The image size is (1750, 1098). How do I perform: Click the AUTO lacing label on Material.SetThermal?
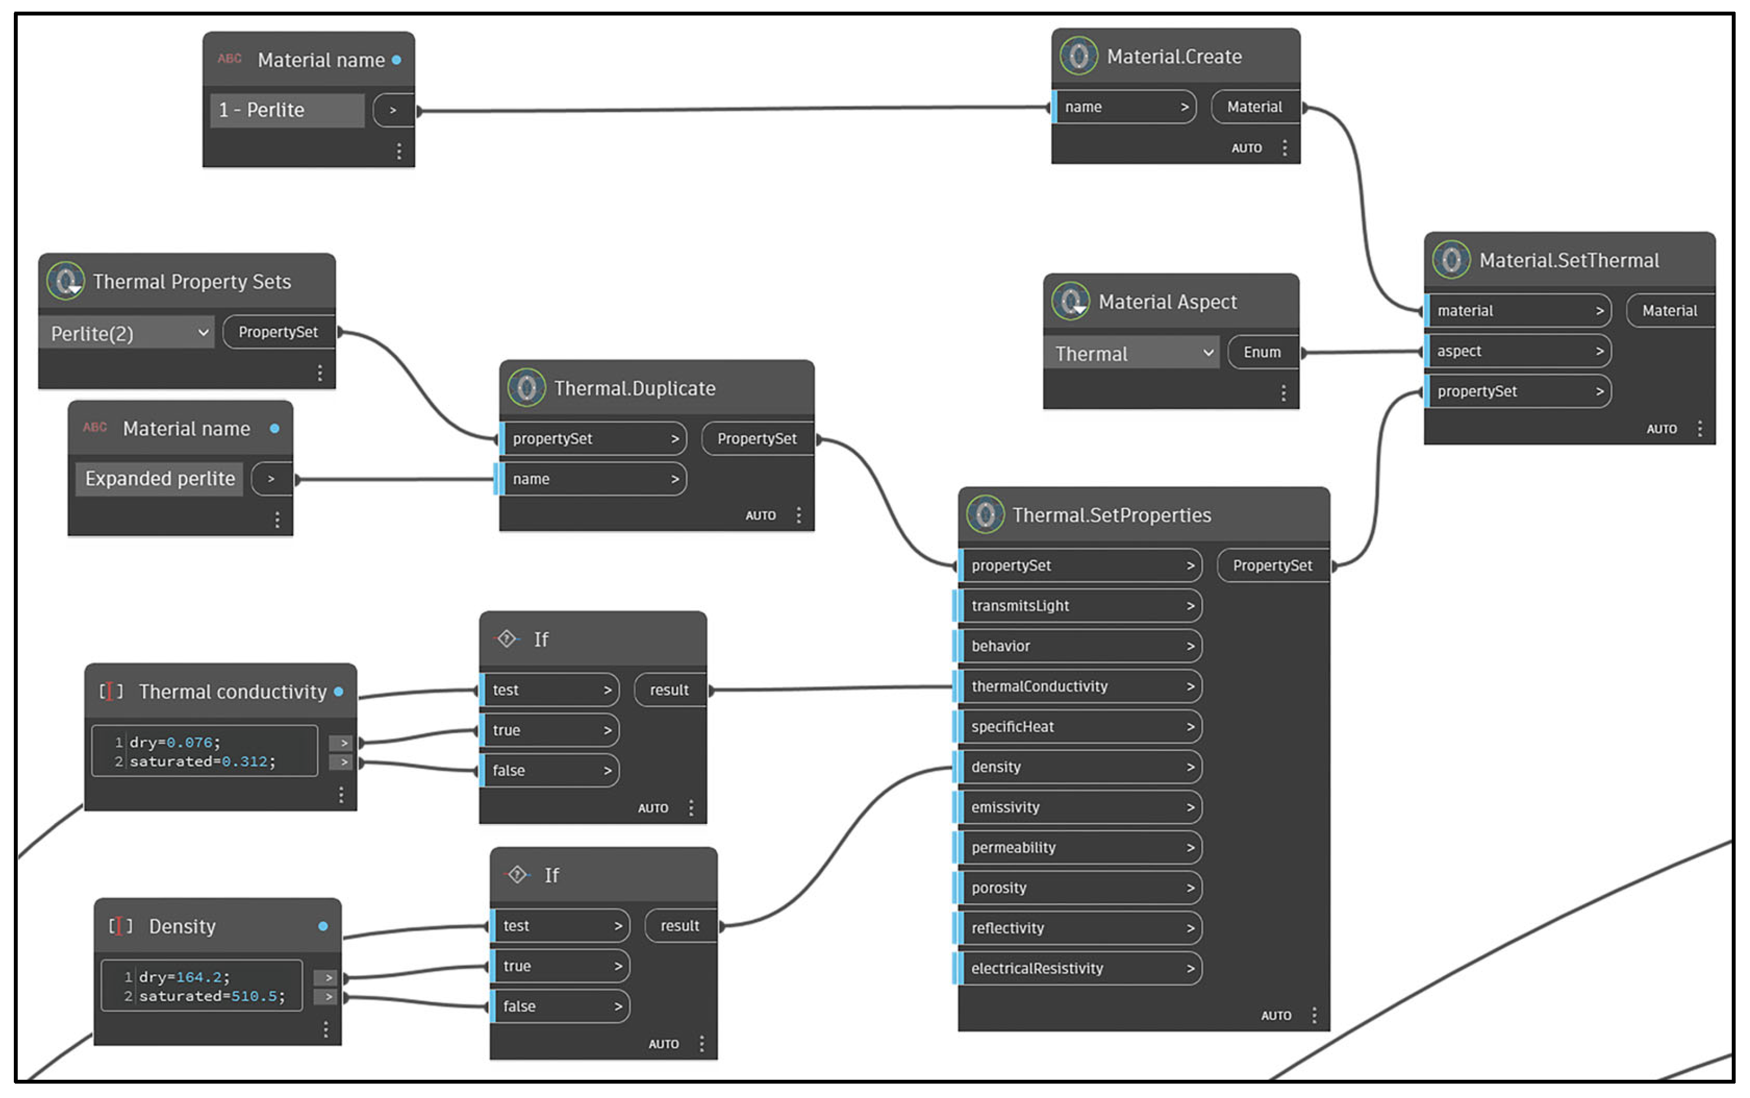(x=1661, y=429)
